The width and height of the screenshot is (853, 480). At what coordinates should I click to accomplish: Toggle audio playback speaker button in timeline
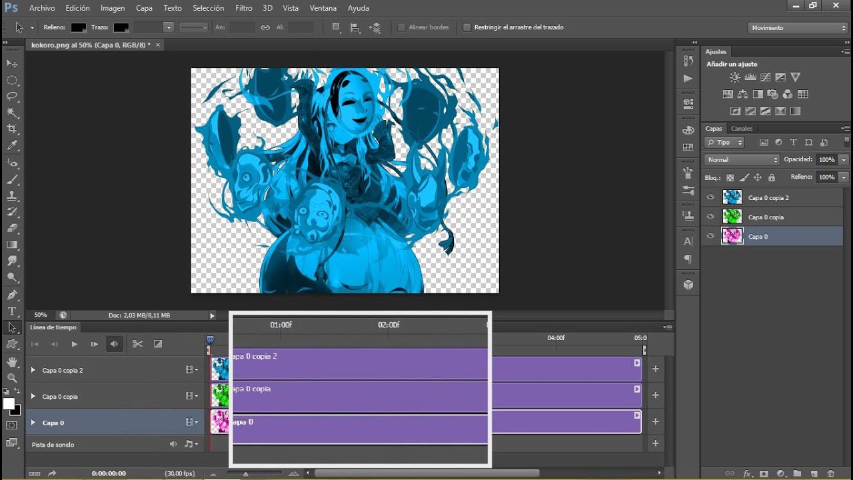(x=114, y=344)
